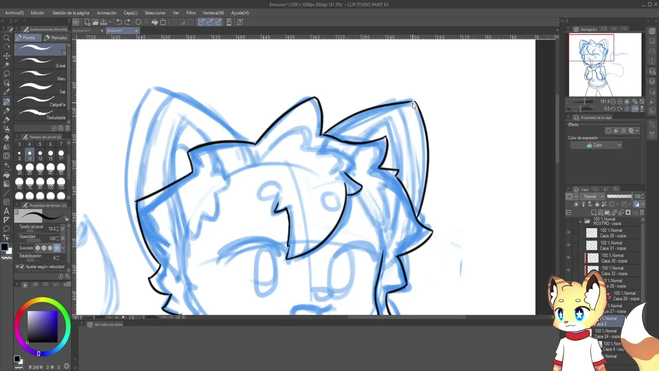Select the Rotate view tool
The height and width of the screenshot is (371, 659).
pyautogui.click(x=7, y=46)
